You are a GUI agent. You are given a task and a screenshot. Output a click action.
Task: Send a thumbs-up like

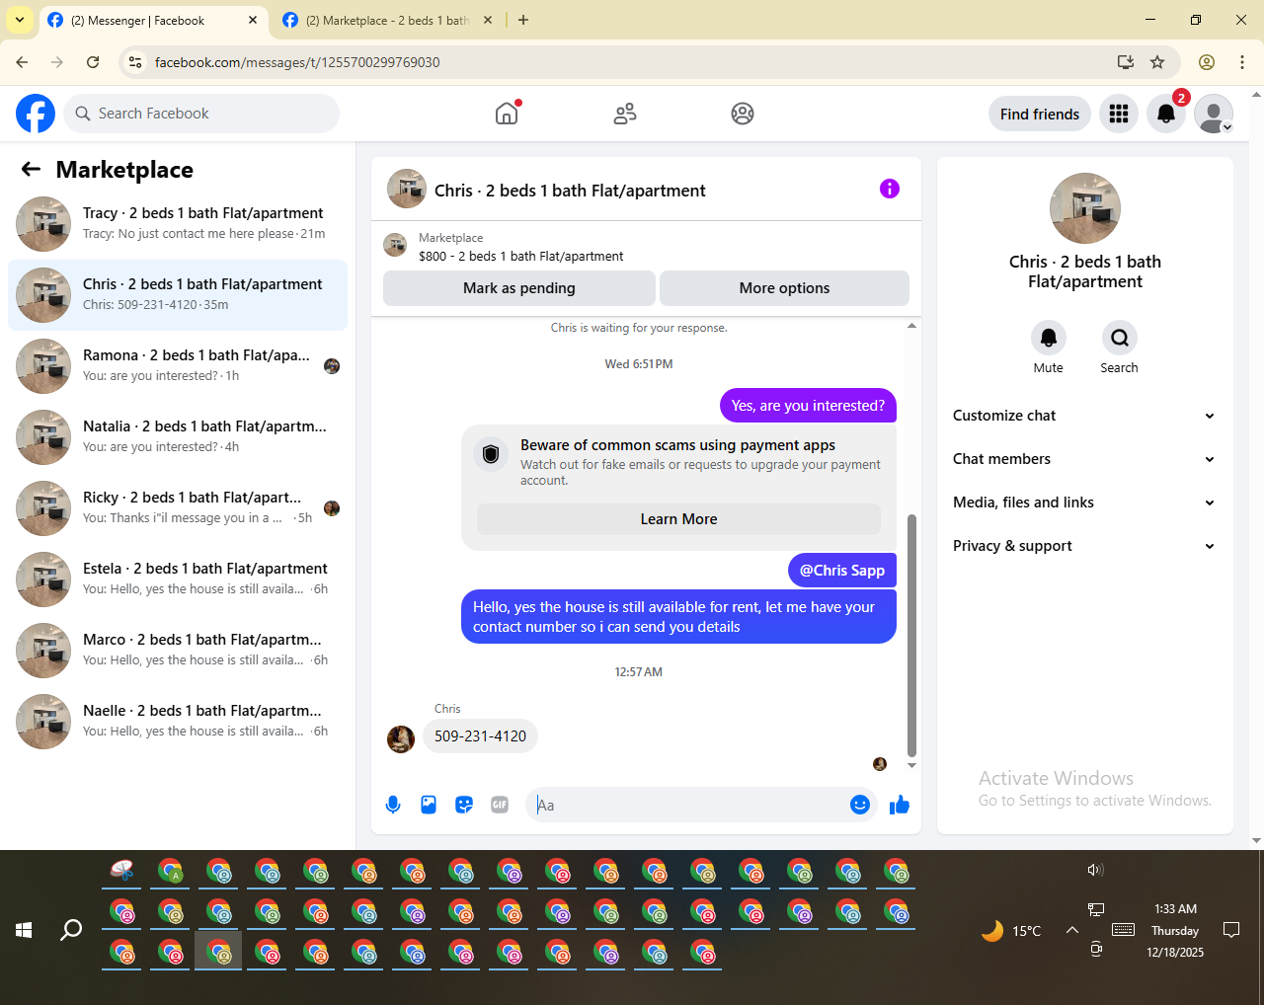pyautogui.click(x=899, y=805)
